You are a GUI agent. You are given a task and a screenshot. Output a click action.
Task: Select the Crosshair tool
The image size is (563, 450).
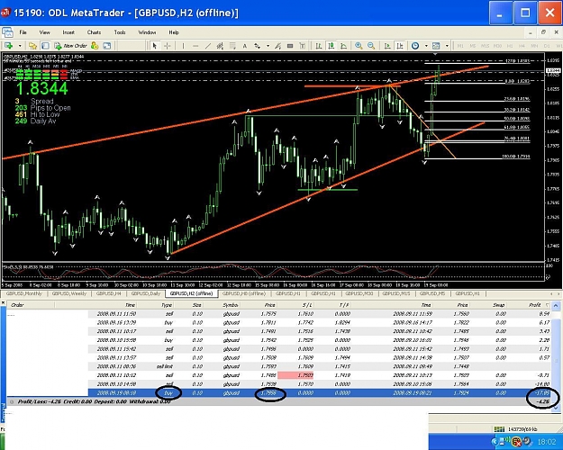(x=167, y=46)
